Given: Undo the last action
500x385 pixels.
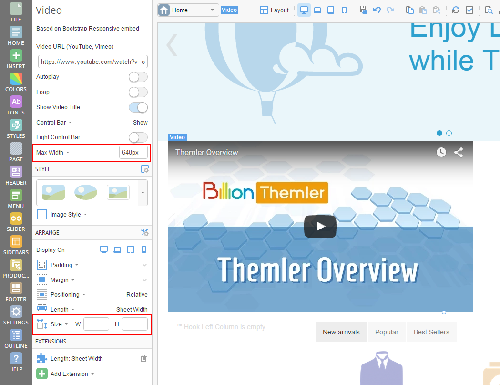Looking at the screenshot, I should click(x=377, y=10).
